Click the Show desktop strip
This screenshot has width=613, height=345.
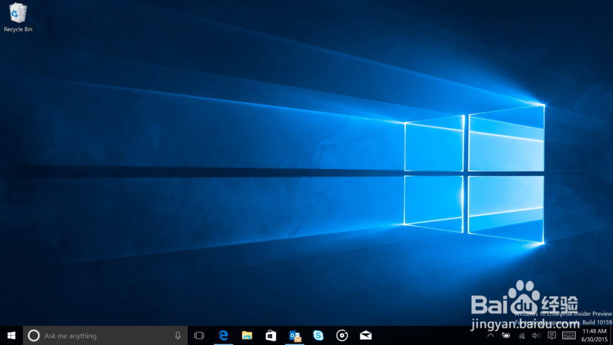[611, 336]
